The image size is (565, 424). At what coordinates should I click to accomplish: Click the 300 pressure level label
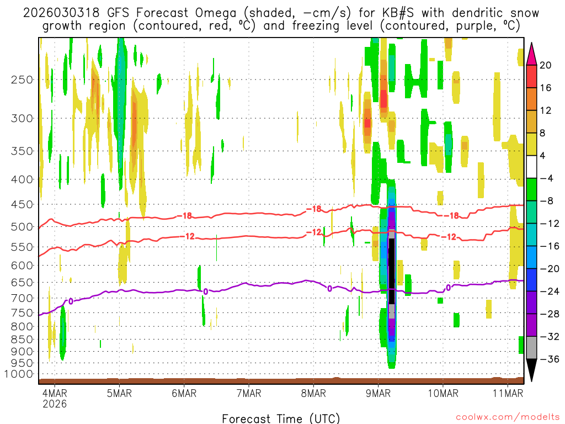tap(22, 118)
